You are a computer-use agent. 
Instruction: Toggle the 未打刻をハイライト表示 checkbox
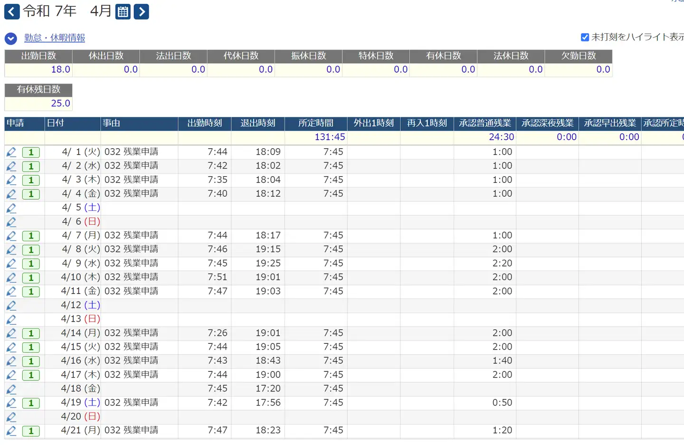585,37
